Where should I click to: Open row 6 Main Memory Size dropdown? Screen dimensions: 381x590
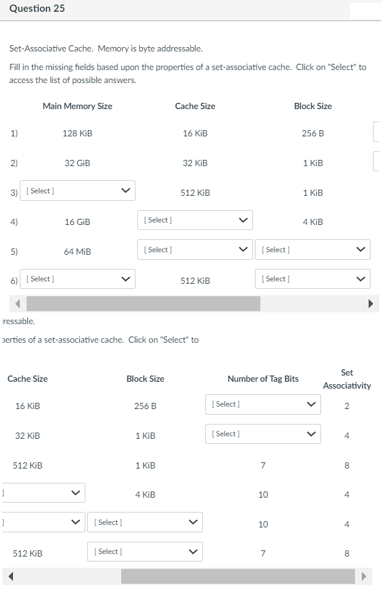click(77, 279)
